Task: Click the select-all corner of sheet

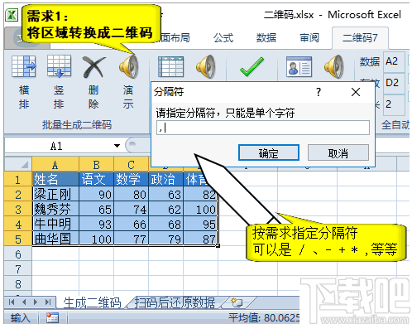Action: tap(18, 164)
